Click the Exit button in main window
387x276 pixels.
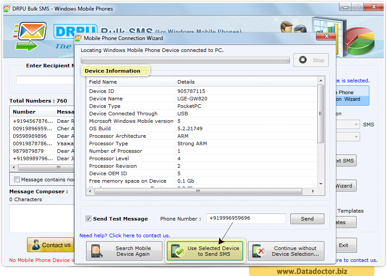[x=346, y=245]
